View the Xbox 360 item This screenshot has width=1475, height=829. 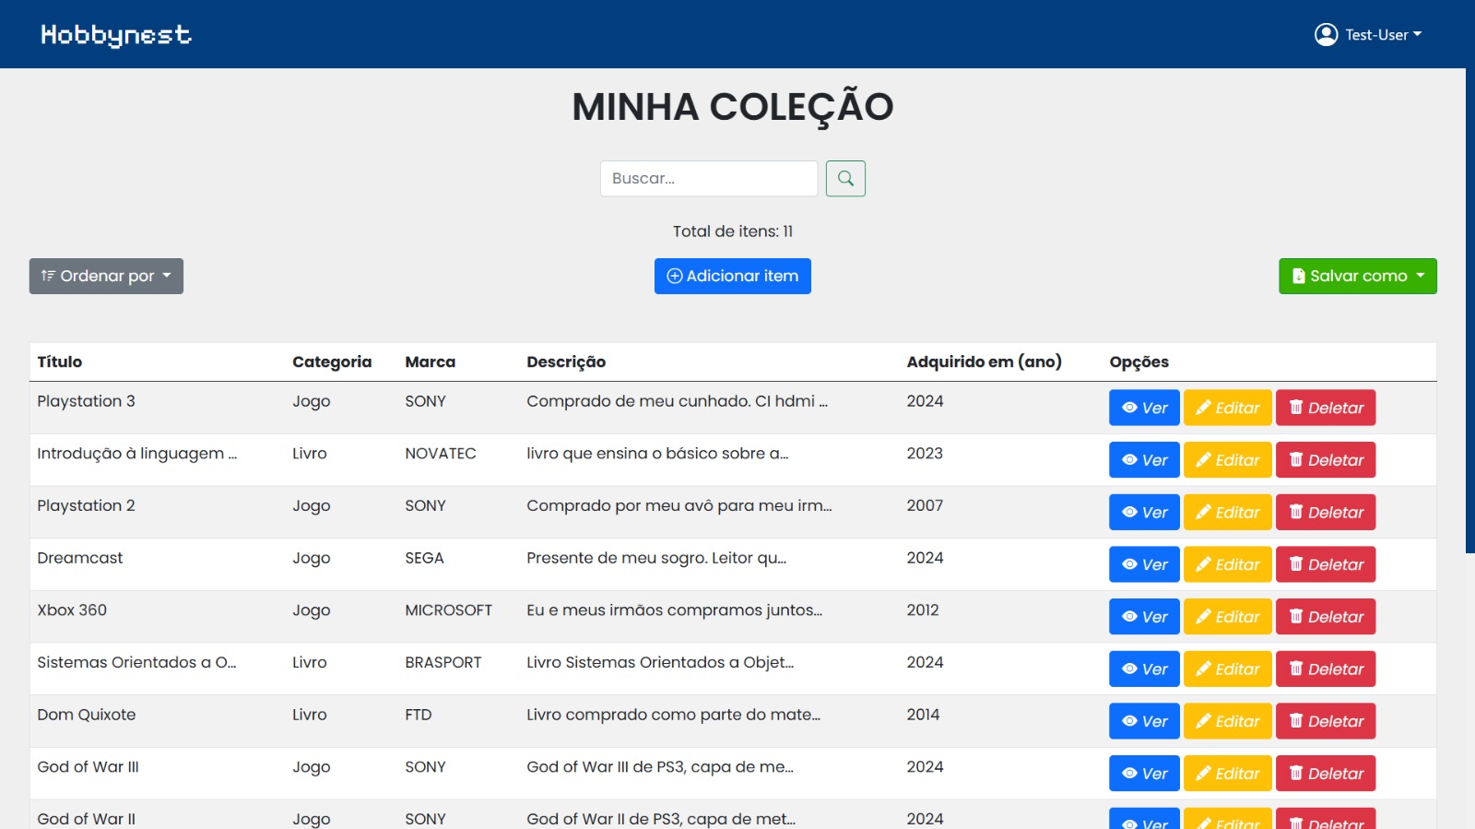pyautogui.click(x=1144, y=617)
